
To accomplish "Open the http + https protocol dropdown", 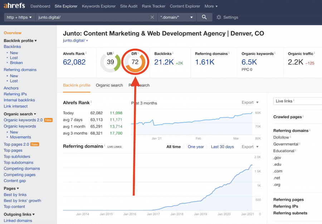I will click(x=19, y=17).
